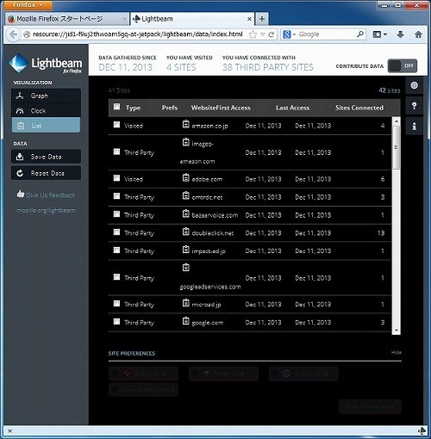Open the help question mark icon
Screen dimensions: 431x439
pyautogui.click(x=414, y=106)
